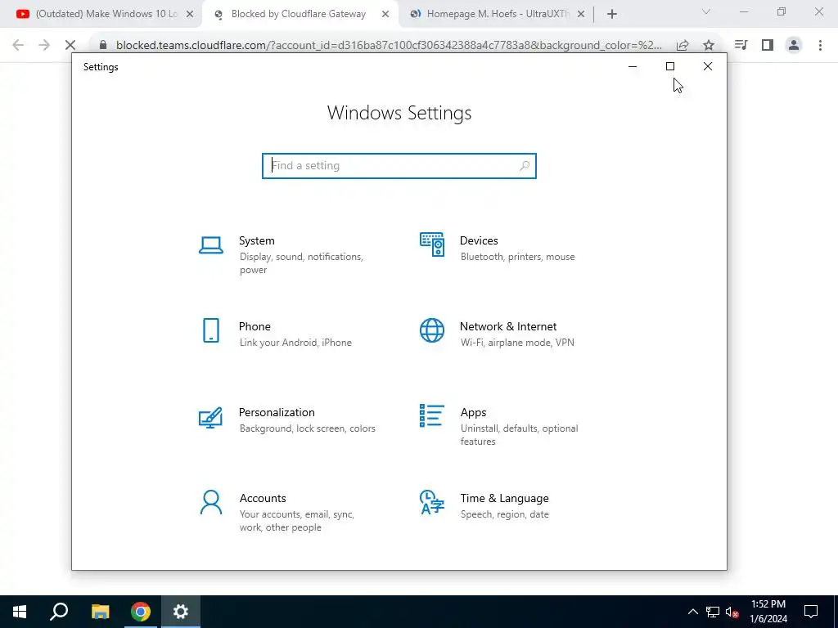Click 'Bluetooth, printers, mouse' description
The image size is (838, 628).
pyautogui.click(x=518, y=257)
